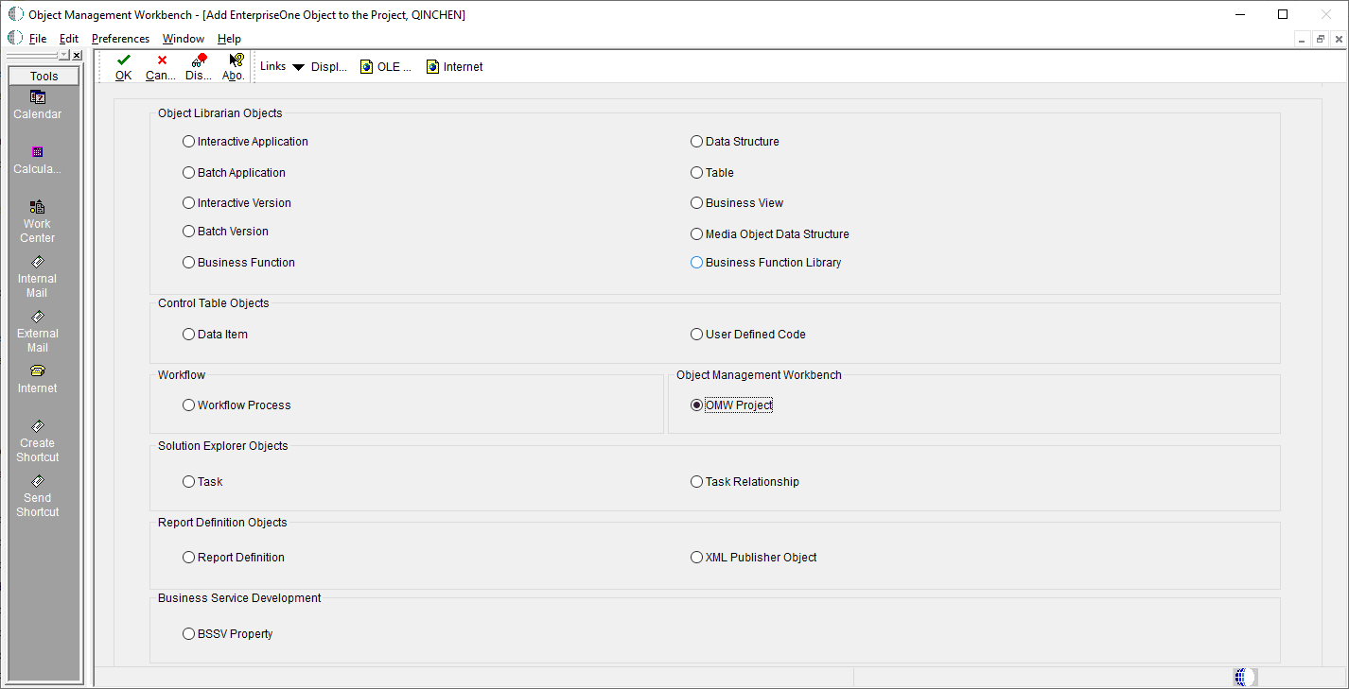Select the Table radio button
1349x689 pixels.
coord(697,173)
